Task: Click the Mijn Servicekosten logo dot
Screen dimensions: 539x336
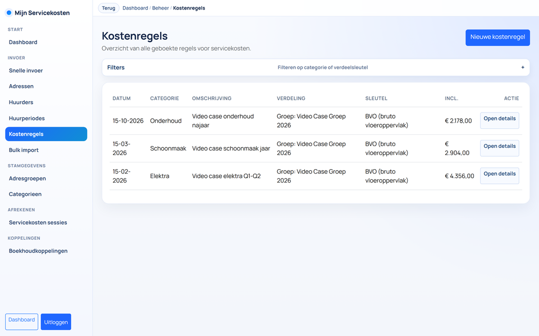Action: pos(8,12)
